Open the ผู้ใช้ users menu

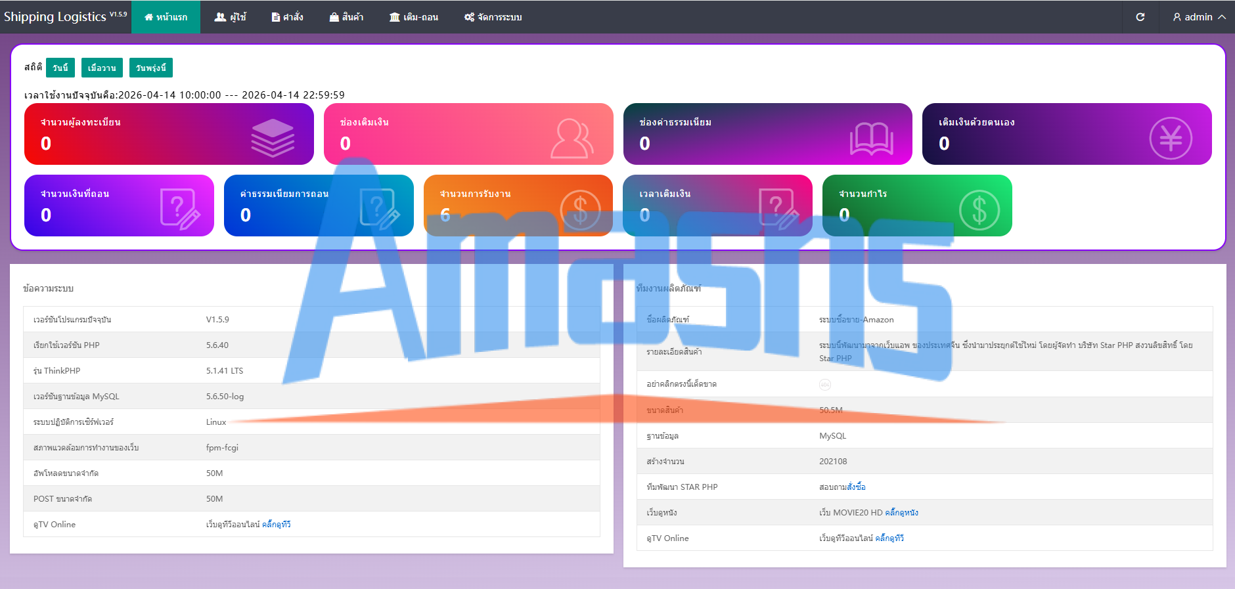pyautogui.click(x=230, y=17)
